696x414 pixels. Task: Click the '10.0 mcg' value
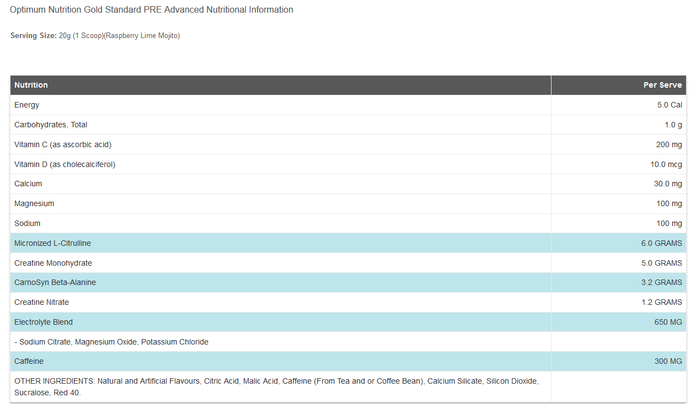[x=666, y=164]
